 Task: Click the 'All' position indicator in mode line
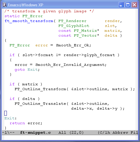point(62,133)
